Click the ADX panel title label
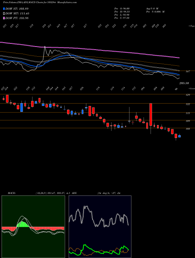 point(74,193)
